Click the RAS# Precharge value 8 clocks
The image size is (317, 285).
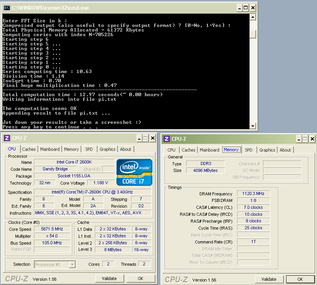click(253, 221)
